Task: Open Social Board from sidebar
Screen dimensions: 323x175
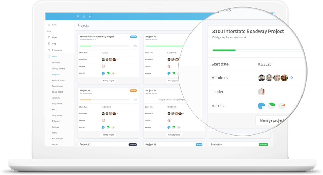Action: (x=57, y=92)
